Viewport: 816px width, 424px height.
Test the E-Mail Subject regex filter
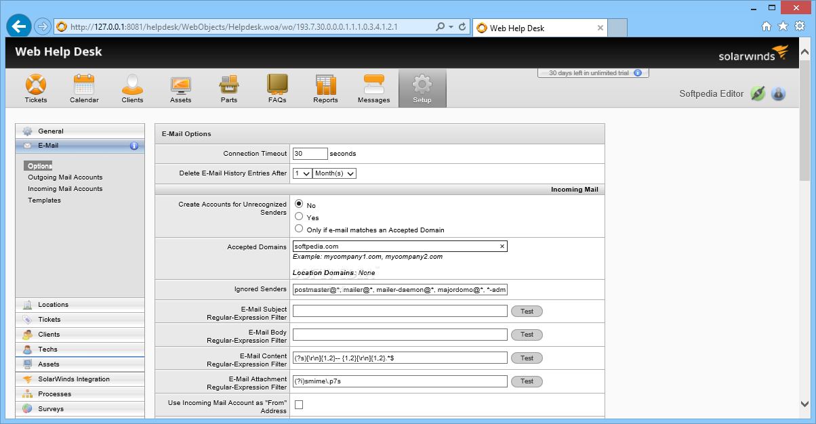(x=527, y=312)
